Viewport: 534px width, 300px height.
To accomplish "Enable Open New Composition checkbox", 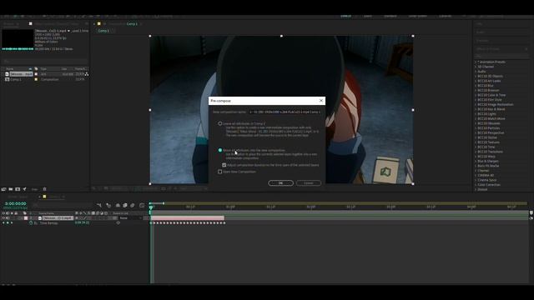I will click(x=220, y=172).
